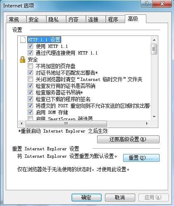Click the vertical scrollbar thumb in settings list
Viewport: 174px width, 206px height.
[154, 49]
